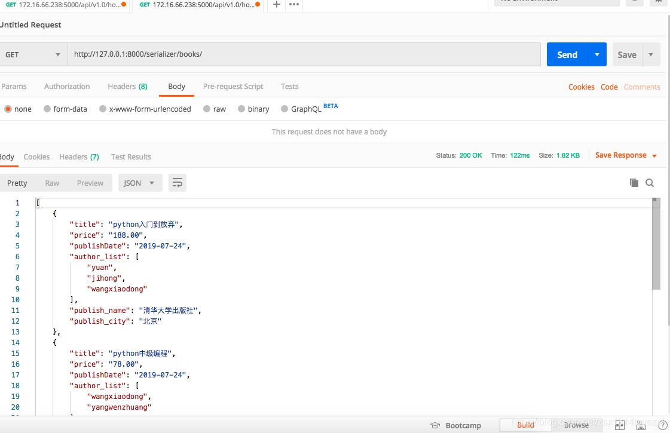Click the "78.00" price value
Image resolution: width=670 pixels, height=433 pixels.
(124, 364)
